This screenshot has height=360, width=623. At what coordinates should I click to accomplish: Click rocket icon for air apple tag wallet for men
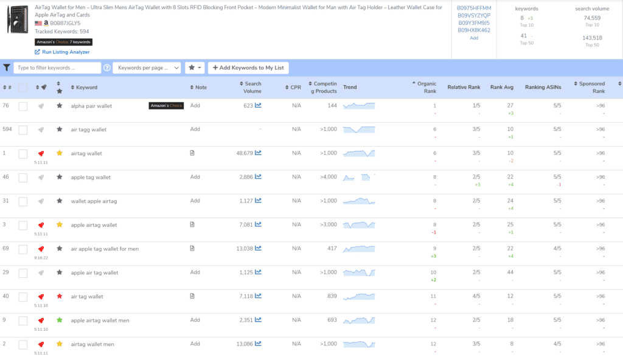[x=41, y=249]
